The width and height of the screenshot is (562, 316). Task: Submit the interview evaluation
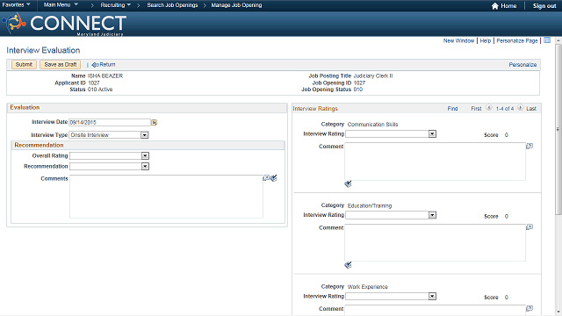tap(24, 64)
